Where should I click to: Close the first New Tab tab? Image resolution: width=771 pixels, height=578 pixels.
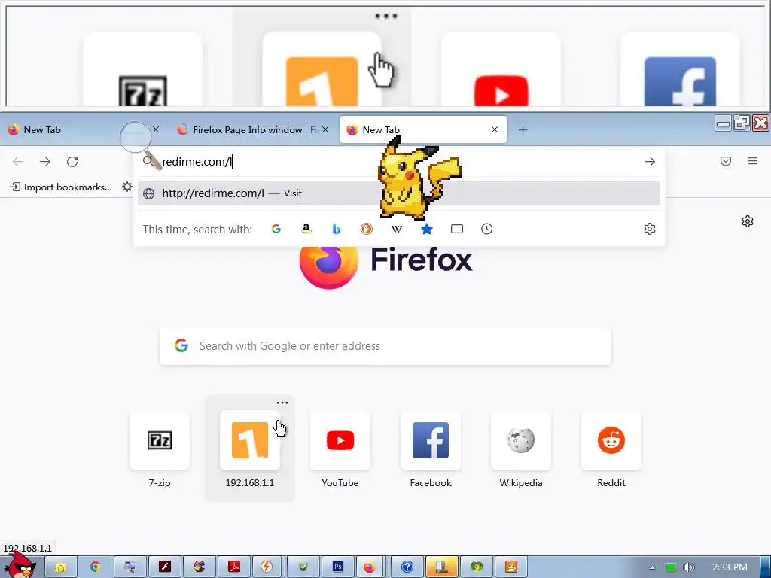coord(156,129)
